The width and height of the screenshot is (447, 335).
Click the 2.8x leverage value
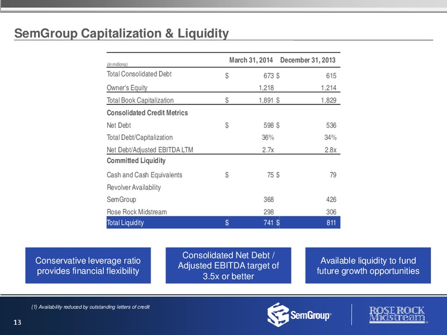pos(331,150)
